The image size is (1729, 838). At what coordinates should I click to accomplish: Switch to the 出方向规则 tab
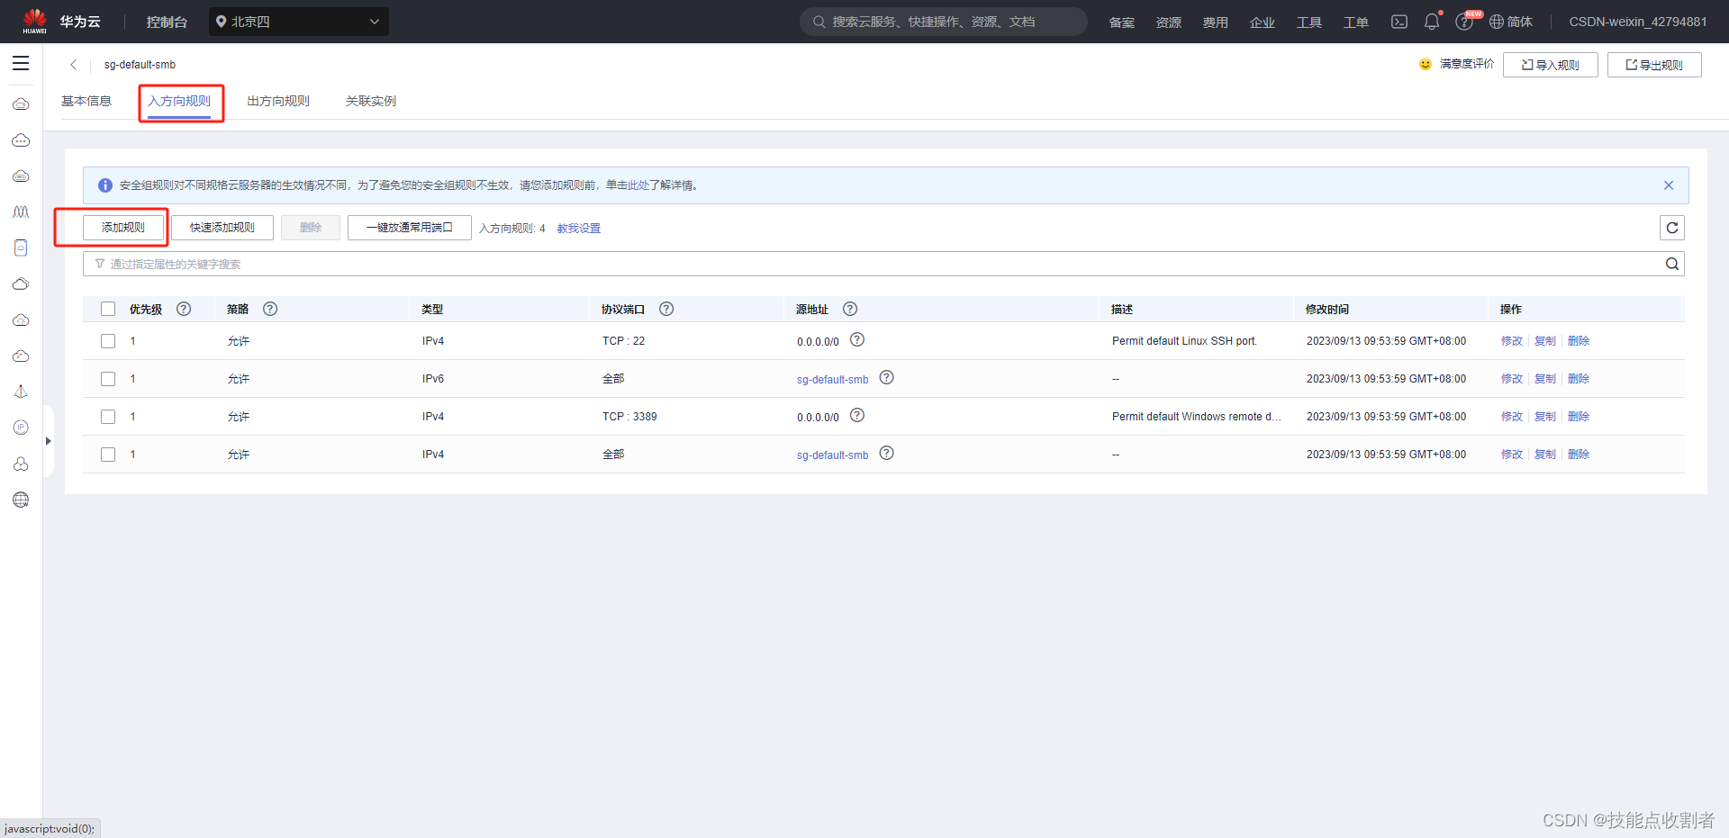(x=278, y=101)
